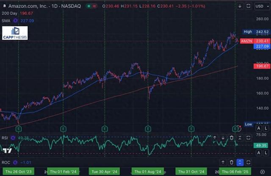The height and width of the screenshot is (176, 271).
Task: Maximize the RSI pane
Action: point(248,138)
